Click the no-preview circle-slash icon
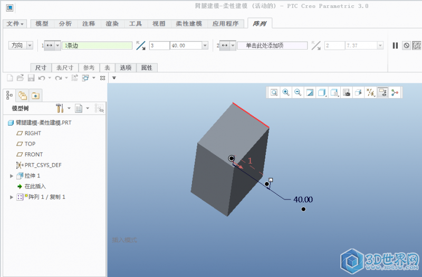The width and height of the screenshot is (422, 277). 406,45
